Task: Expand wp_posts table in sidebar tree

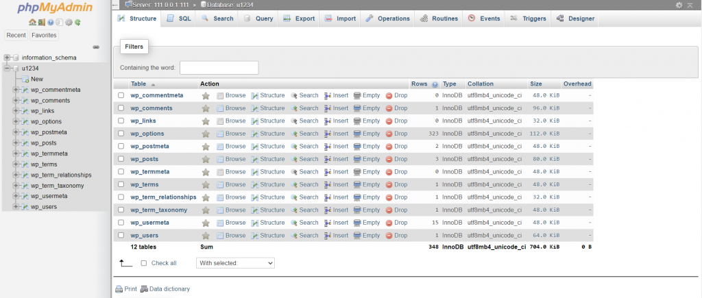Action: [16, 143]
